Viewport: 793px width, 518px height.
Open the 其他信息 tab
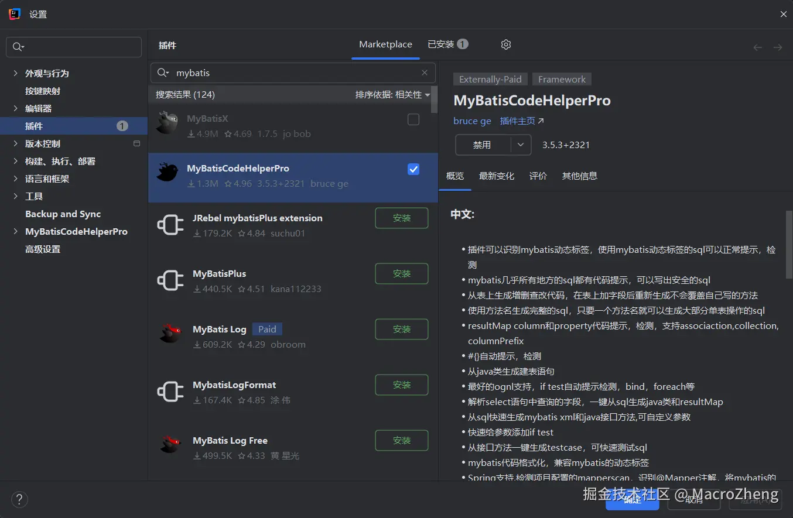coord(580,176)
